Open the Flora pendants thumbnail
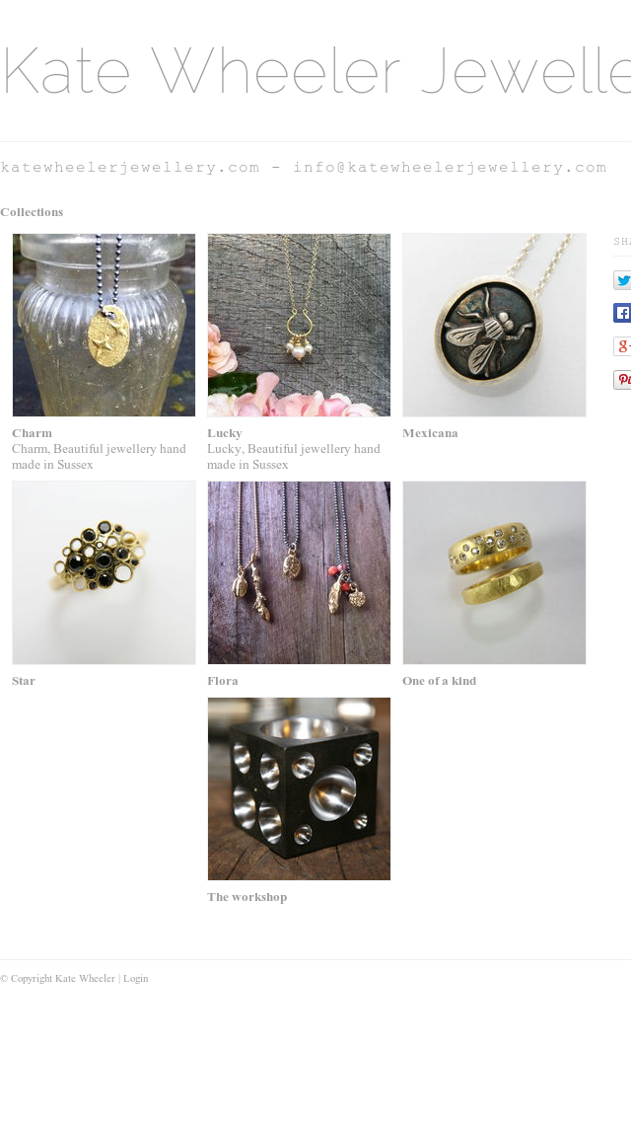Image resolution: width=631 pixels, height=1121 pixels. click(299, 572)
